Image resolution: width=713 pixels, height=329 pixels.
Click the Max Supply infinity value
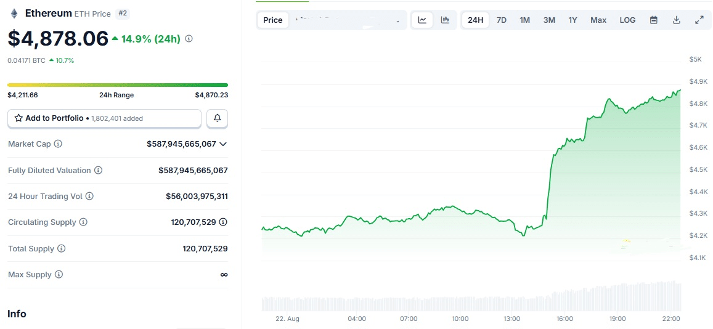(224, 274)
